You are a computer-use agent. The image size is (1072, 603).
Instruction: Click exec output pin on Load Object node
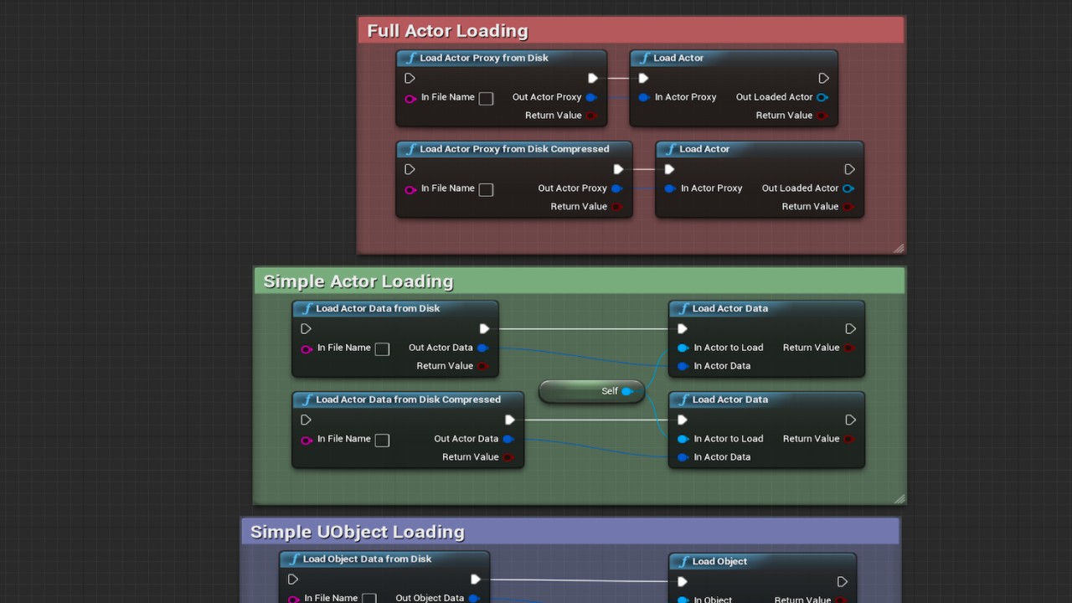pyautogui.click(x=843, y=581)
